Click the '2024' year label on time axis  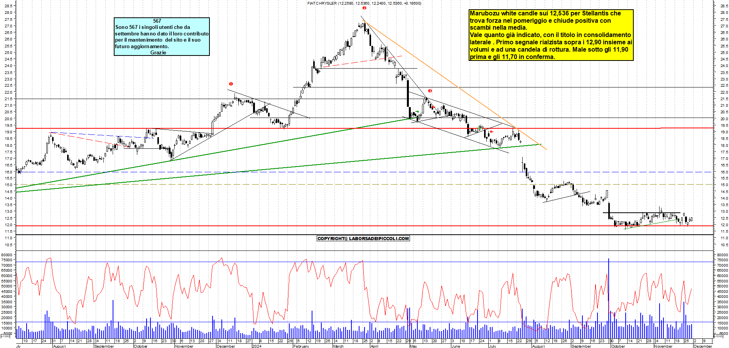pos(256,346)
